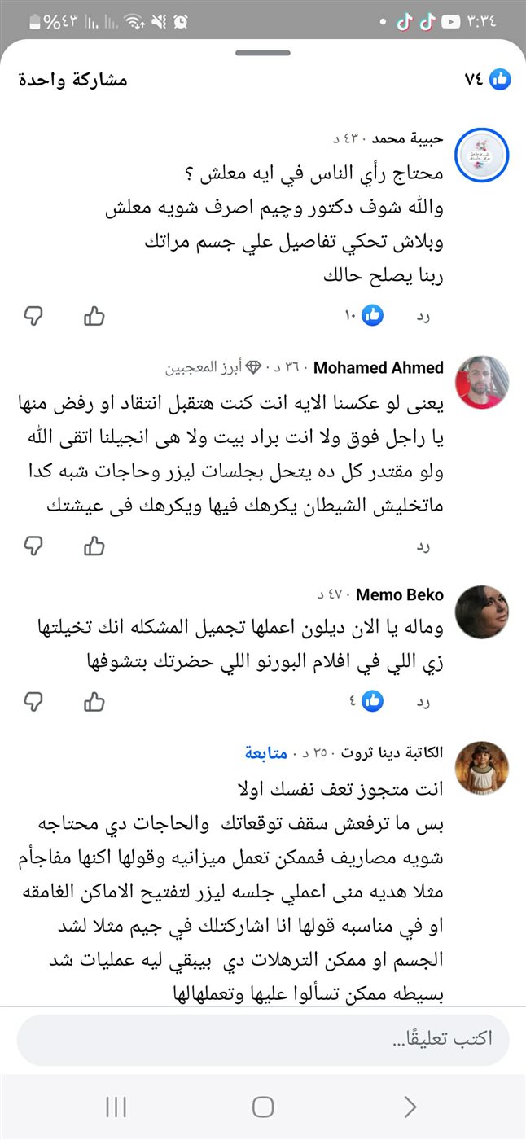This screenshot has width=526, height=1140.
Task: Tap رد under Memo Beko's comment
Action: click(422, 699)
